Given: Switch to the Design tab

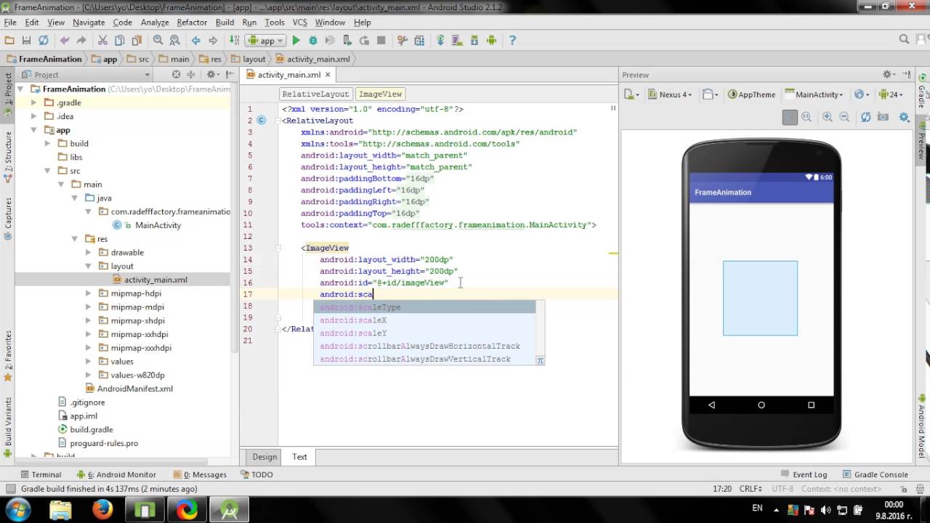Looking at the screenshot, I should click(264, 457).
